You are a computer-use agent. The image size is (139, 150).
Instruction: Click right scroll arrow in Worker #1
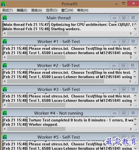coord(131,57)
